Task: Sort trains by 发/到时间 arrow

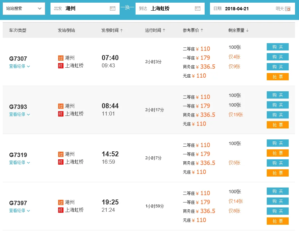Action: [122, 30]
